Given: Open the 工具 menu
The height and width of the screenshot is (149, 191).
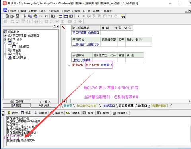Looking at the screenshot, I should (86, 11).
